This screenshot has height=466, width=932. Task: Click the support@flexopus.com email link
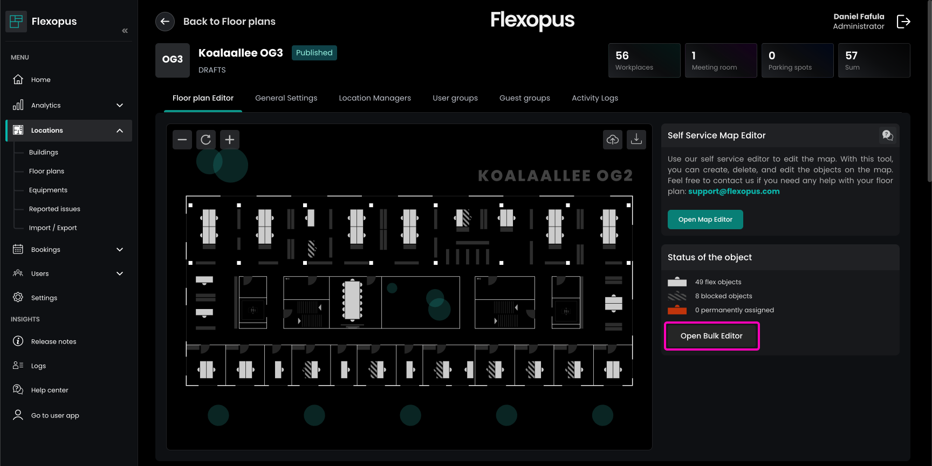pos(734,191)
